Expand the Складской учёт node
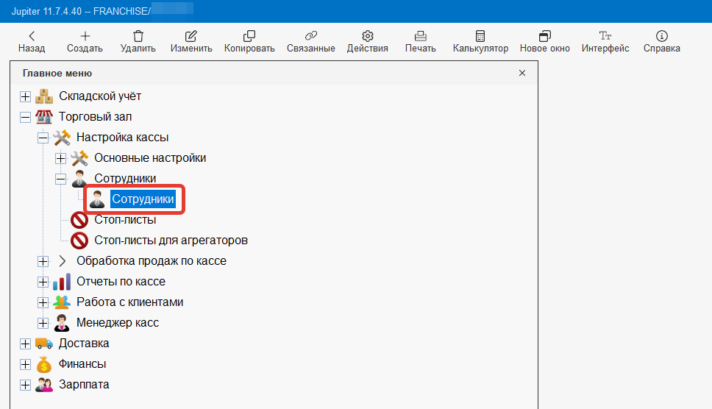This screenshot has width=712, height=409. (x=25, y=96)
